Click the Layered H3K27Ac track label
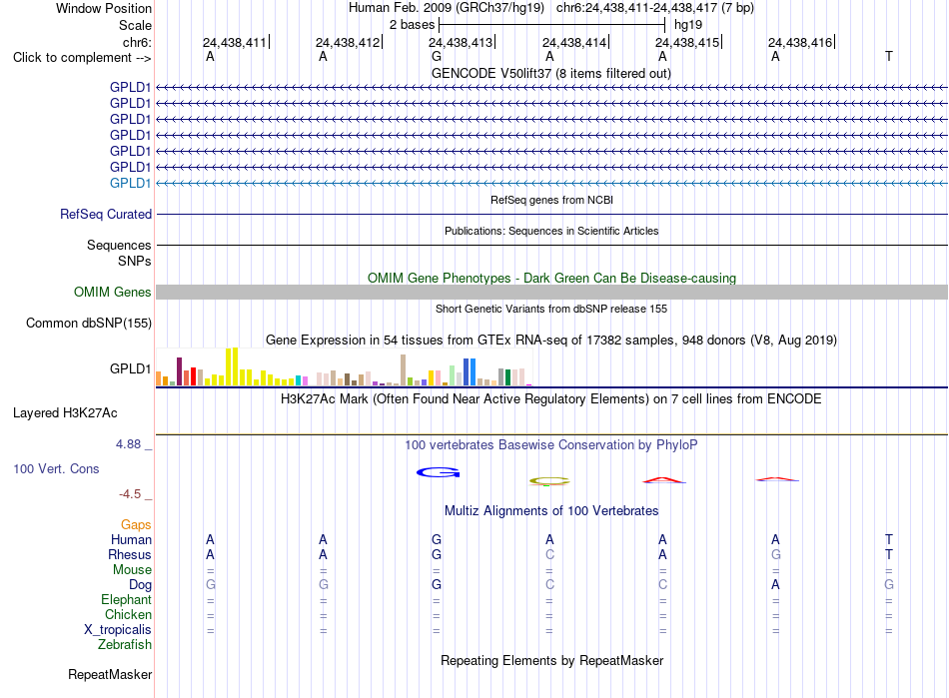 [x=65, y=413]
